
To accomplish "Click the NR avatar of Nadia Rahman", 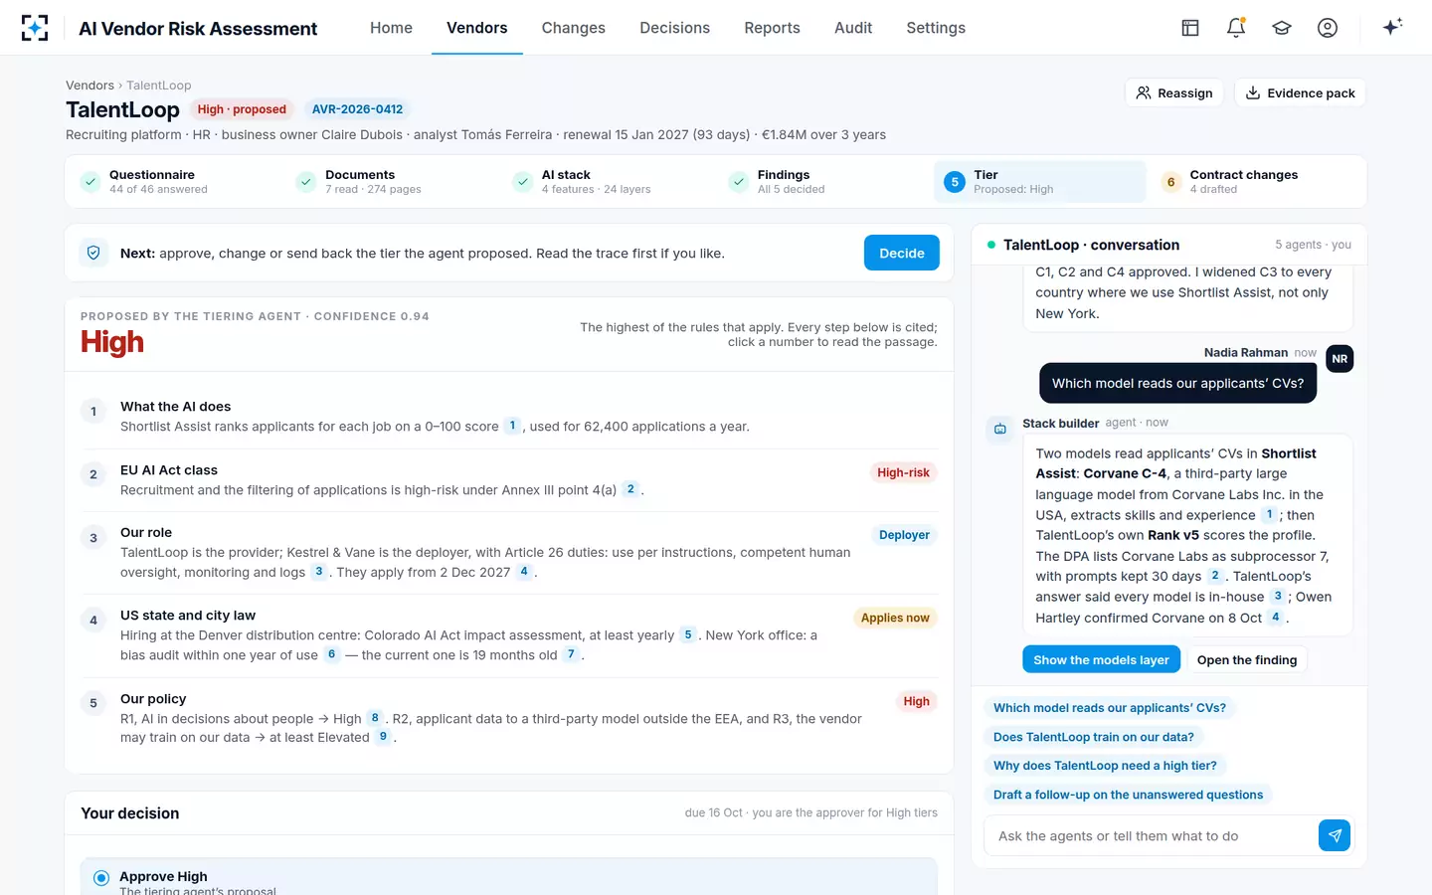I will click(1340, 359).
